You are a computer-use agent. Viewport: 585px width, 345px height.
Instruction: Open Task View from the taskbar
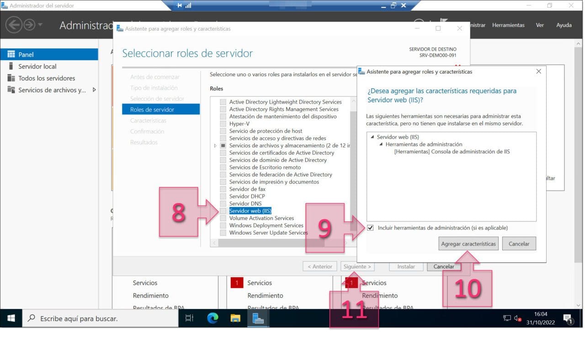[x=189, y=318]
